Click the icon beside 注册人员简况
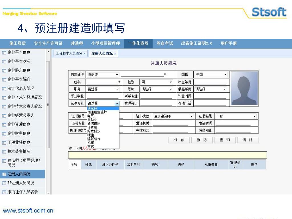Image resolution: width=292 pixels, height=219 pixels. pyautogui.click(x=4, y=174)
